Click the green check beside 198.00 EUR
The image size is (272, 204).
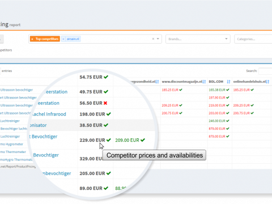pos(109,114)
